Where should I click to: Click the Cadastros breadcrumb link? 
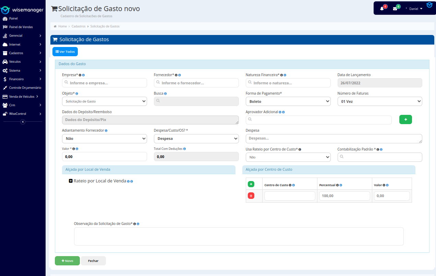(78, 26)
